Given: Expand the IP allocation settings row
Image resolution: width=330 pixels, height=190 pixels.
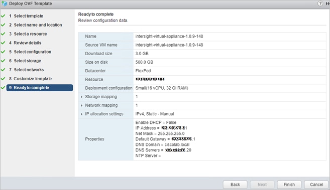Looking at the screenshot, I should (82, 114).
